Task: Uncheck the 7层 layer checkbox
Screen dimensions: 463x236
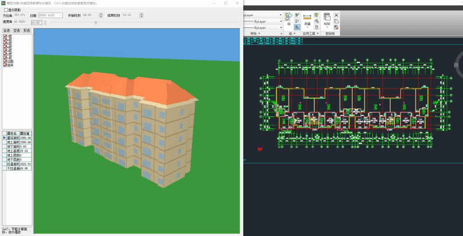Action: pyautogui.click(x=5, y=36)
